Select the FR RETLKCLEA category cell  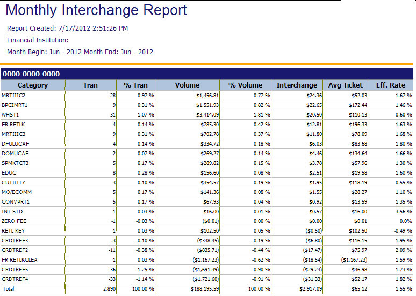pos(19,259)
